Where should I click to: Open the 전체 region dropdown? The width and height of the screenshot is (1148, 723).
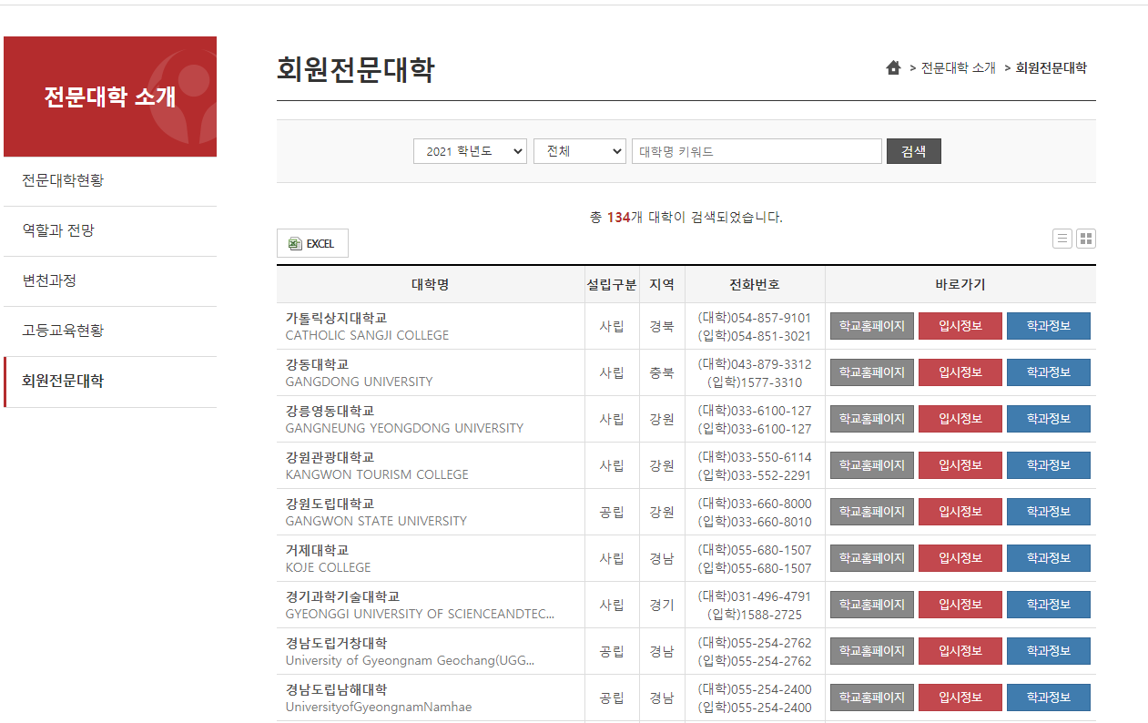click(x=580, y=151)
